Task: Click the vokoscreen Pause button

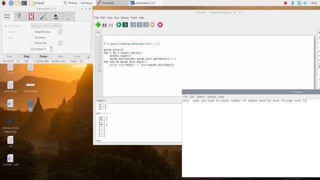Action: (43, 56)
